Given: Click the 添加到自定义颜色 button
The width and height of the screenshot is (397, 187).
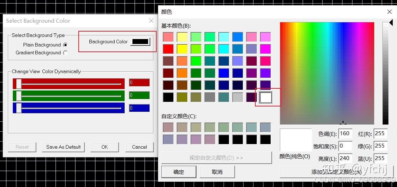Looking at the screenshot, I should 336,172.
